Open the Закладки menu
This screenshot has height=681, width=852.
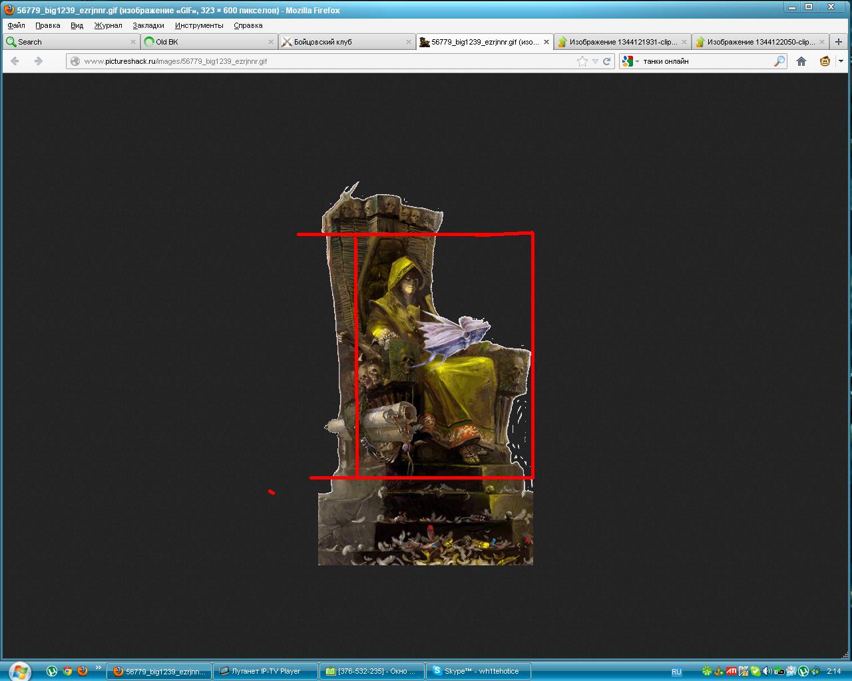(x=148, y=25)
